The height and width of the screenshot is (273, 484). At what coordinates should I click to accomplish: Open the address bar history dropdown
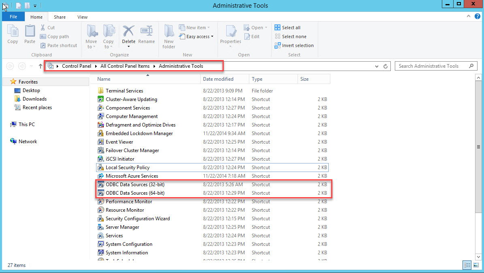pyautogui.click(x=377, y=66)
